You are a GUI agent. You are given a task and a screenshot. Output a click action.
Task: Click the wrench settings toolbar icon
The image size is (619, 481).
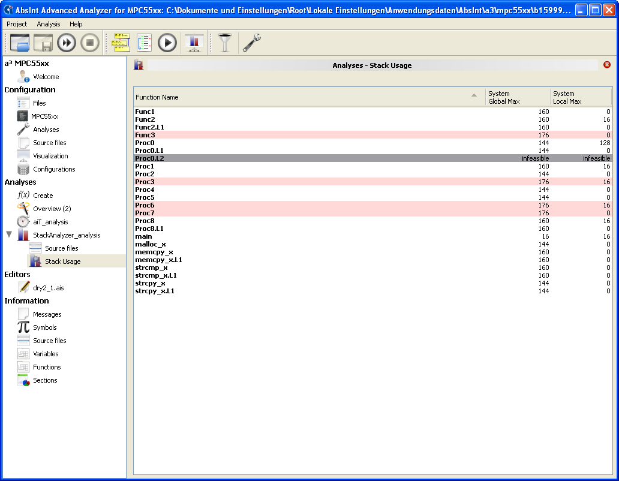pos(251,43)
